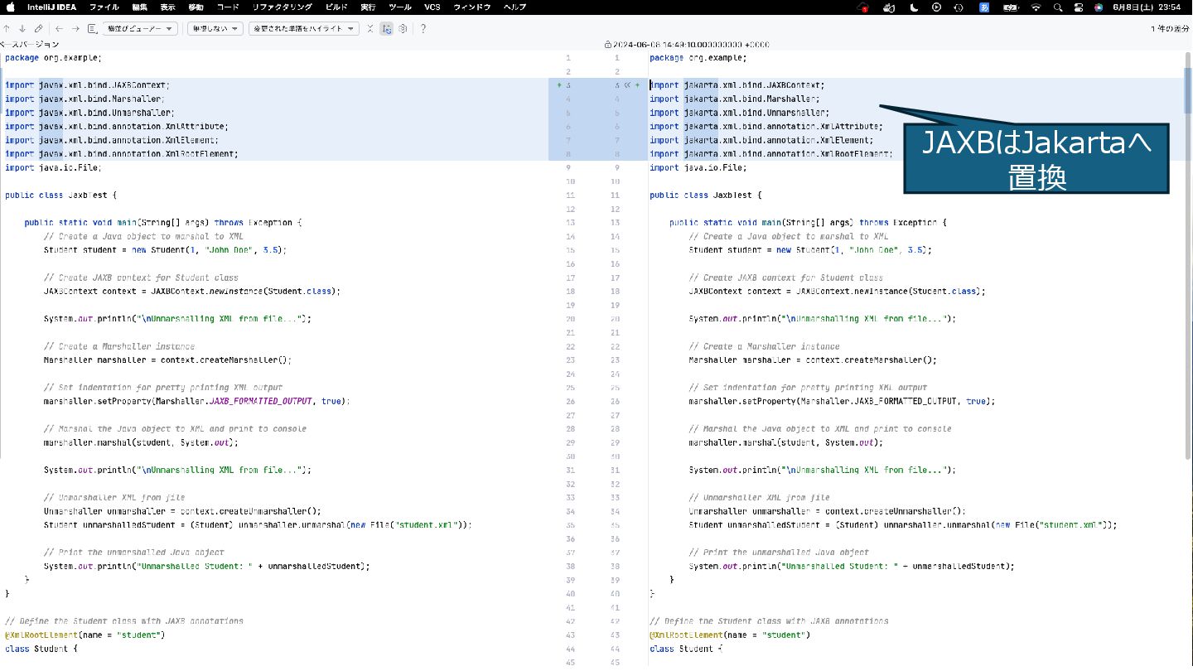
Task: Open the ビルド menu
Action: pos(336,7)
